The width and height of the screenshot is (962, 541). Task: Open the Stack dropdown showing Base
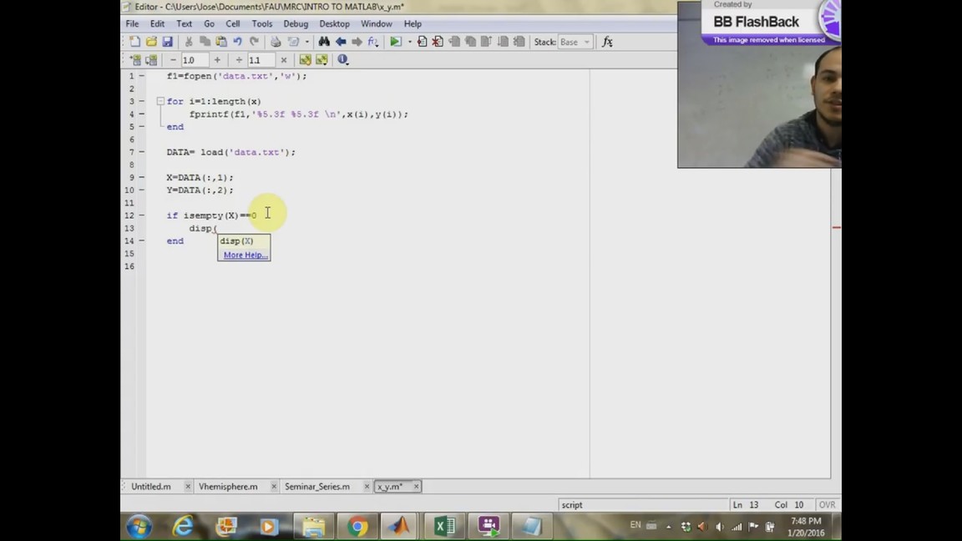(x=575, y=42)
